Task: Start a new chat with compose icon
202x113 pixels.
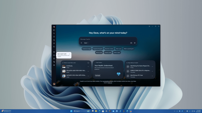Action: (54, 37)
